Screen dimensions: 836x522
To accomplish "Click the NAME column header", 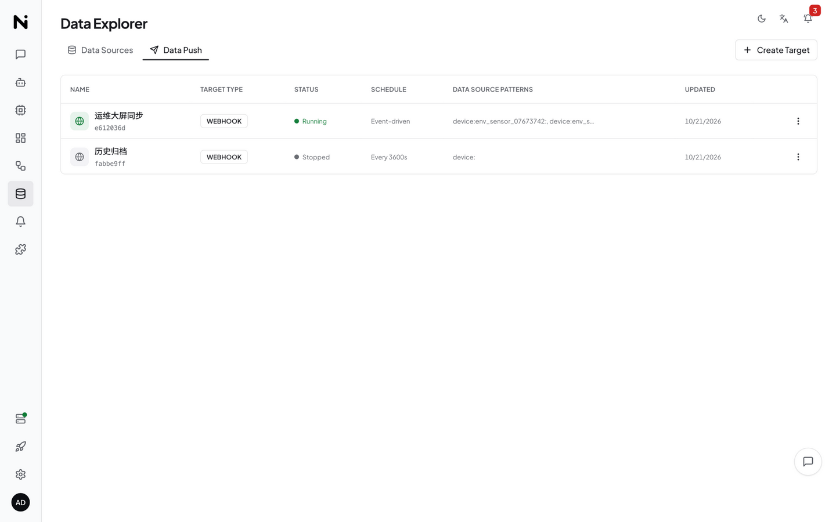I will point(80,89).
